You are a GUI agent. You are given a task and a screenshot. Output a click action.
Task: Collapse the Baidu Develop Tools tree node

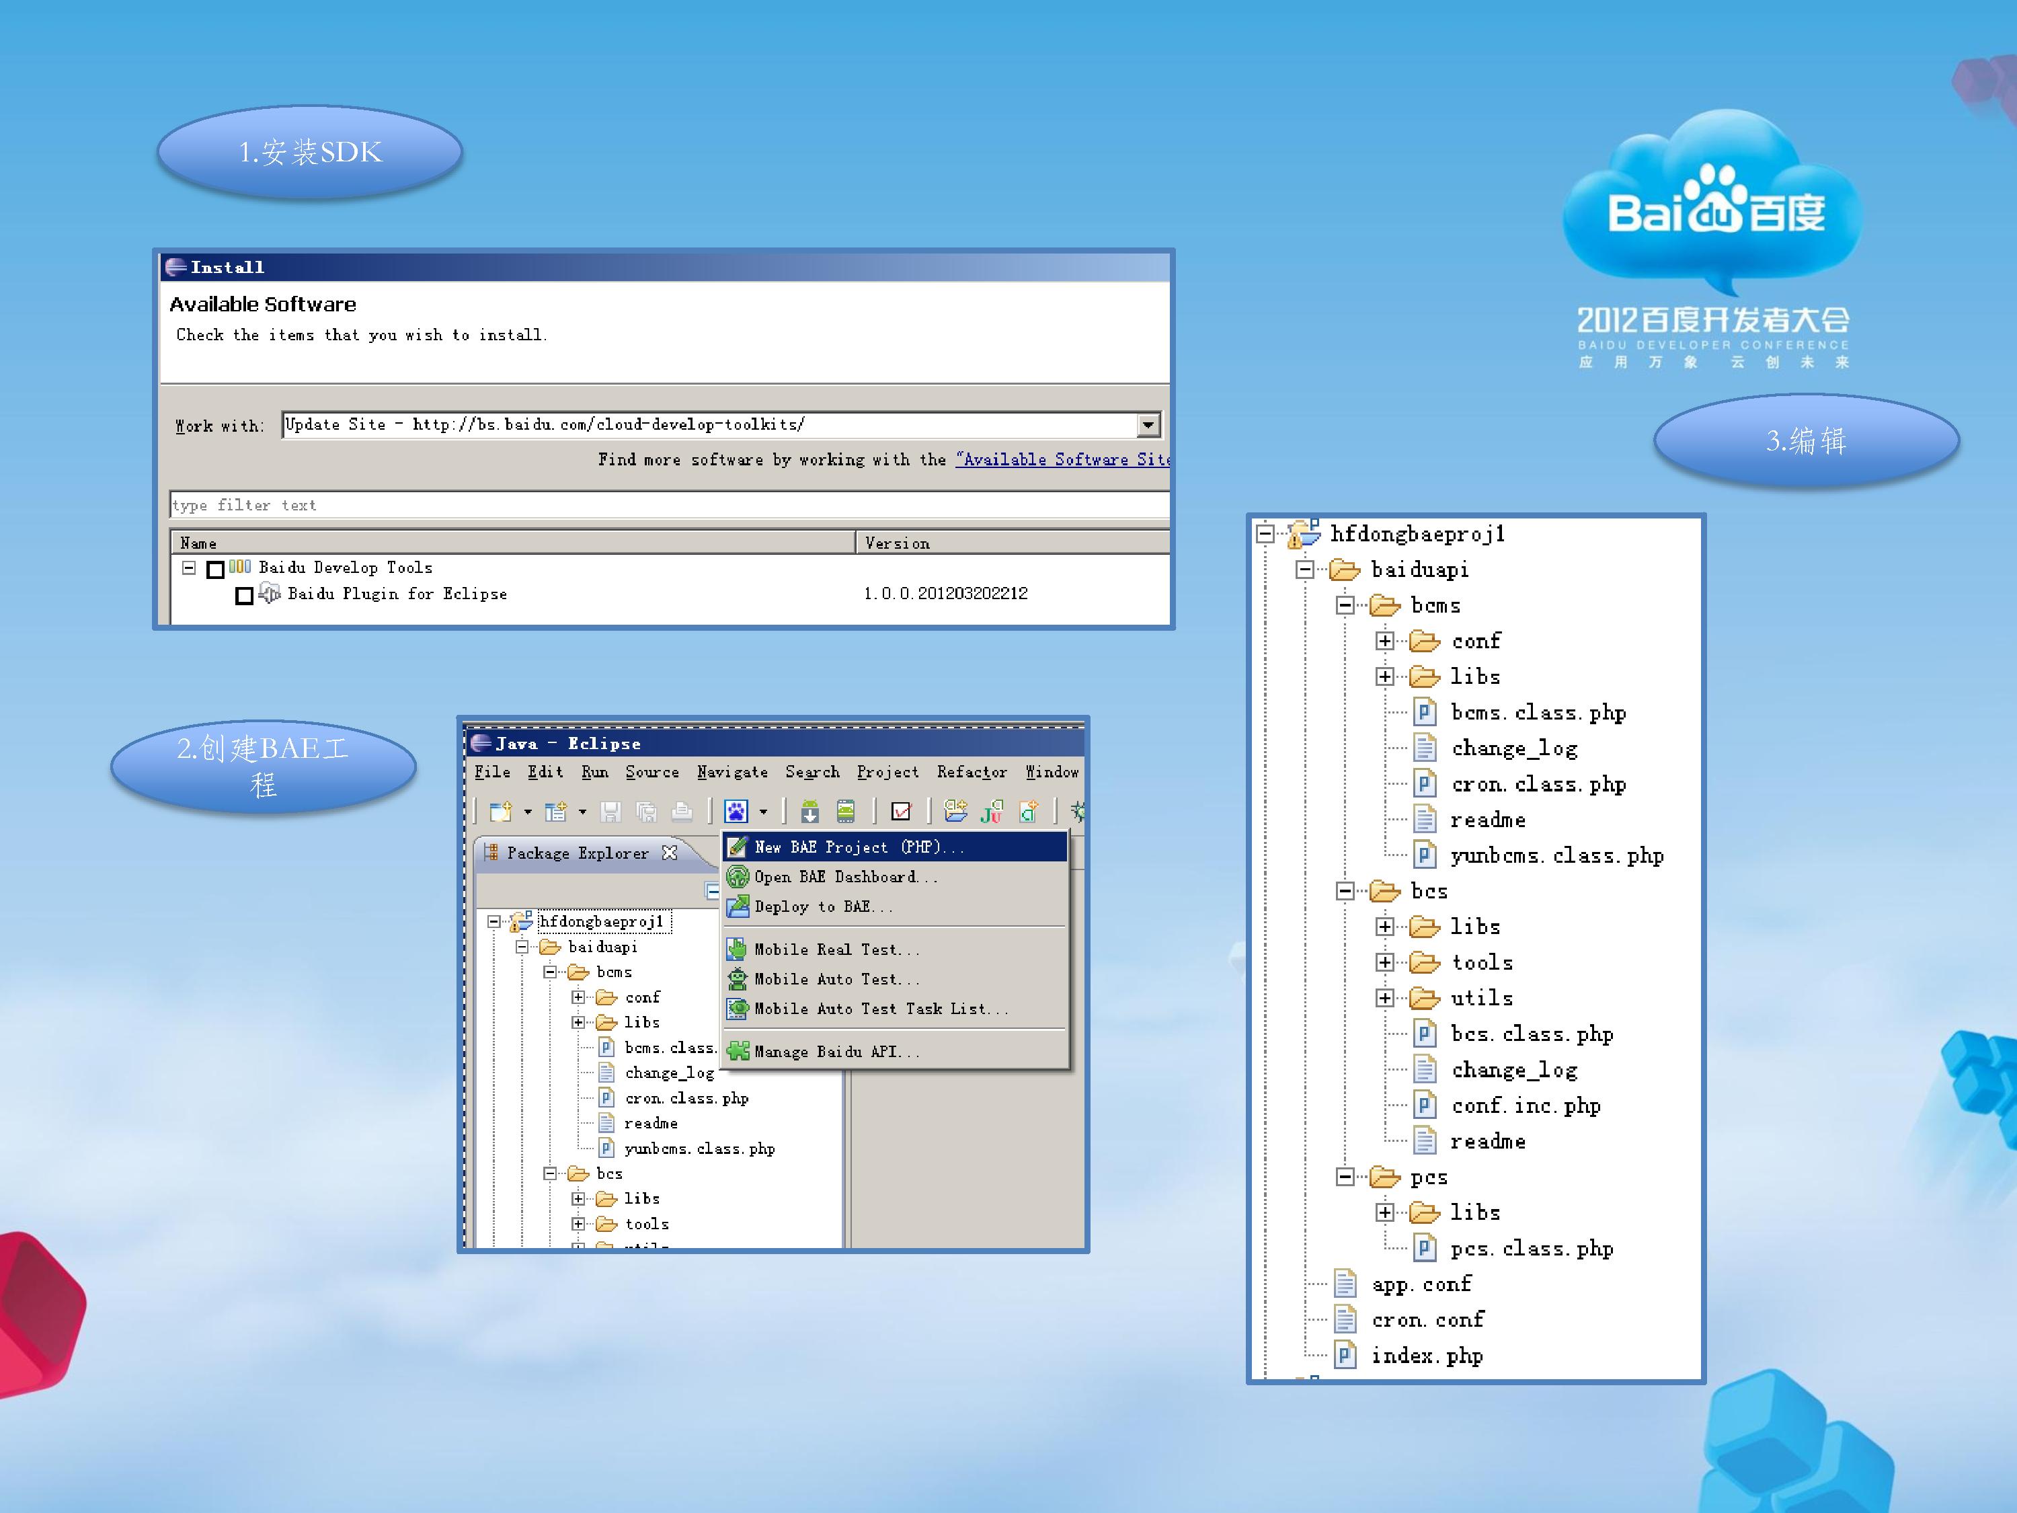189,568
